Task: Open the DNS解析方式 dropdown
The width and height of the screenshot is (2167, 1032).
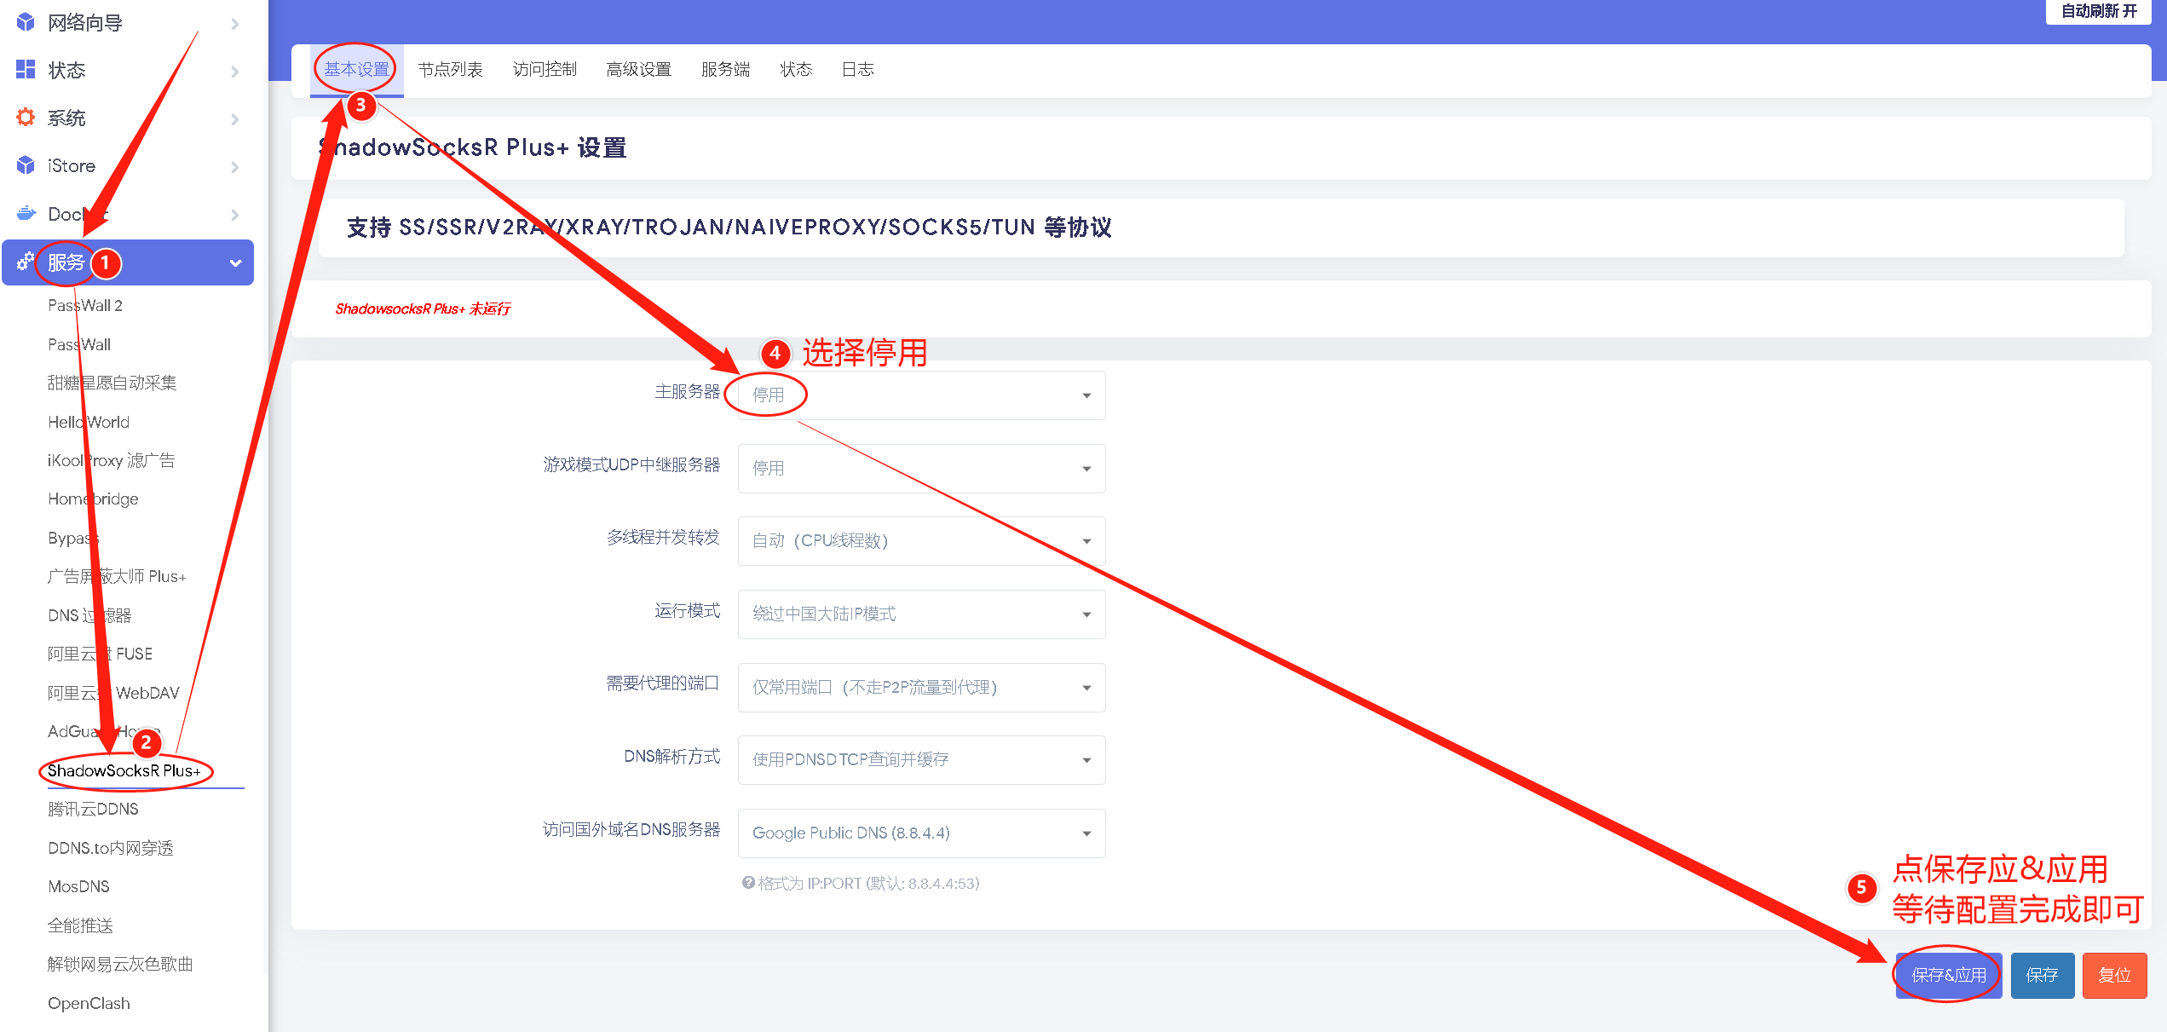Action: 921,760
